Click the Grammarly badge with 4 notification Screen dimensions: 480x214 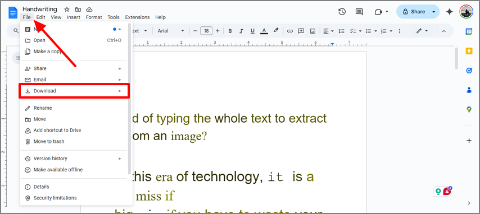447,191
